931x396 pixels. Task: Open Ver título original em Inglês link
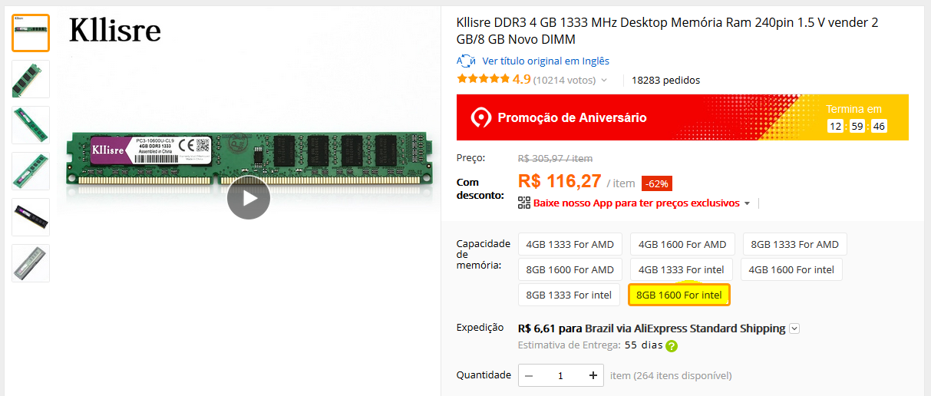[x=546, y=61]
